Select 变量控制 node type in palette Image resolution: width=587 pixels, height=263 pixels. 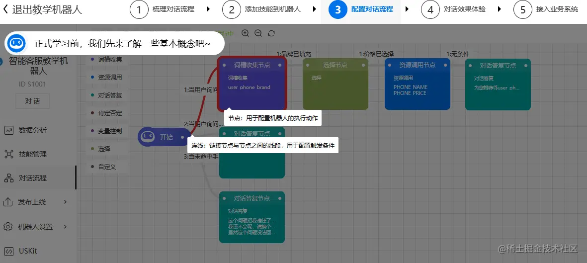coord(107,131)
